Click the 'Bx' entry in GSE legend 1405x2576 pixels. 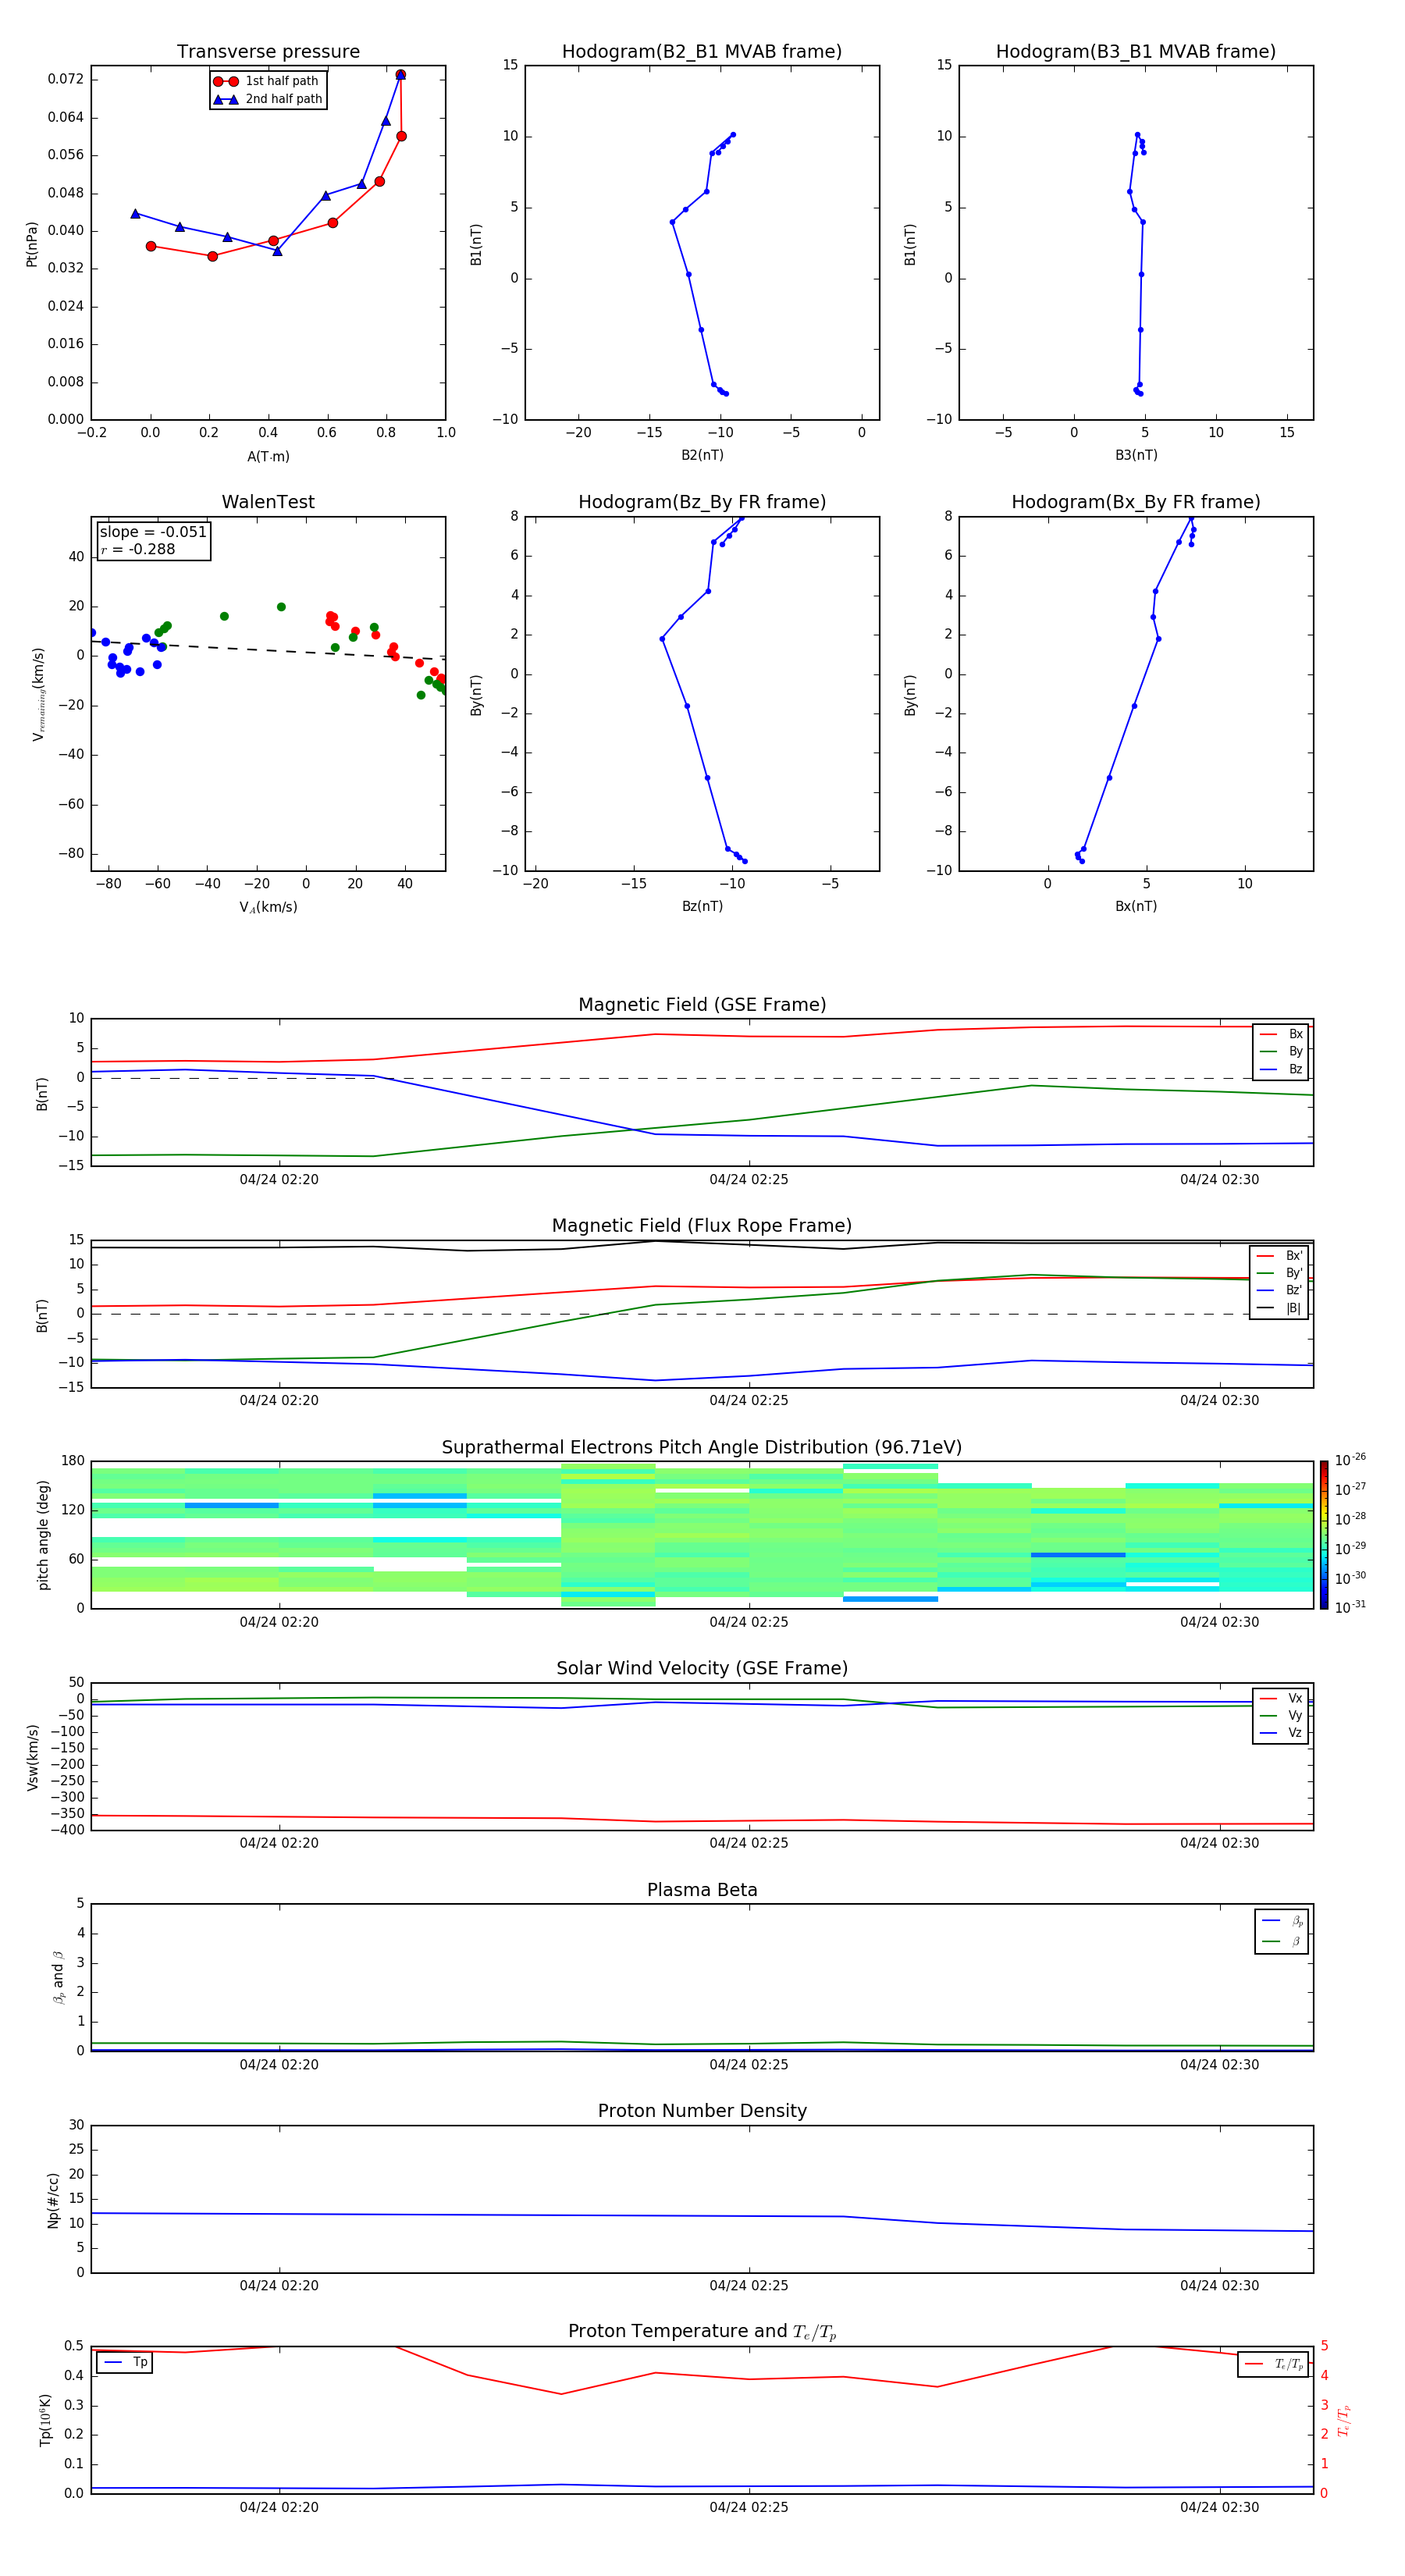click(x=1281, y=1034)
